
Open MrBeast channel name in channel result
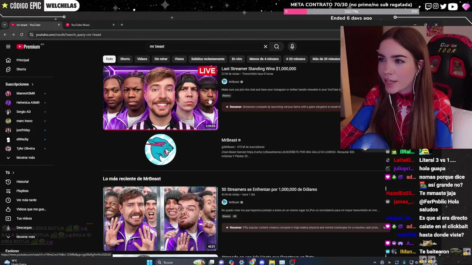[x=229, y=140]
